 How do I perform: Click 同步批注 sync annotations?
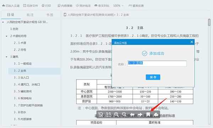click(x=83, y=6)
